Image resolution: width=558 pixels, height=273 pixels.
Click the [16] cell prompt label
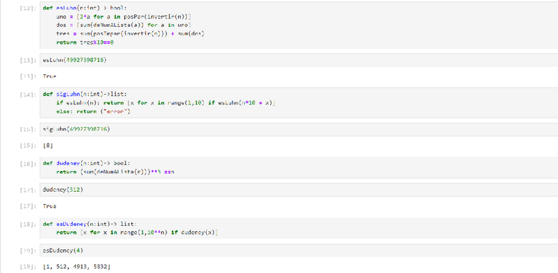pyautogui.click(x=28, y=162)
